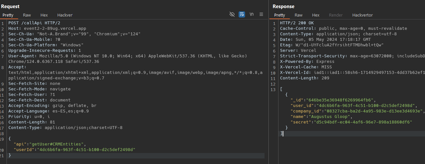
Task: Open the Hackvertor tab in Response
Action: pyautogui.click(x=362, y=15)
